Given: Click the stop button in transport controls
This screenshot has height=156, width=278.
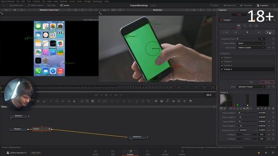Looking at the screenshot, I should click(106, 95).
